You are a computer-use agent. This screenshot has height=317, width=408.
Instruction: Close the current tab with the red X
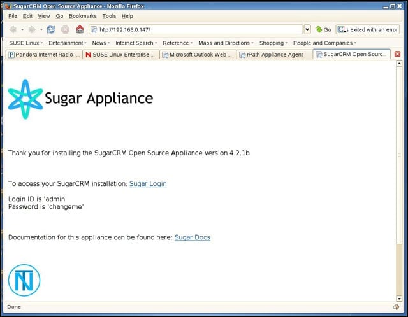click(397, 54)
